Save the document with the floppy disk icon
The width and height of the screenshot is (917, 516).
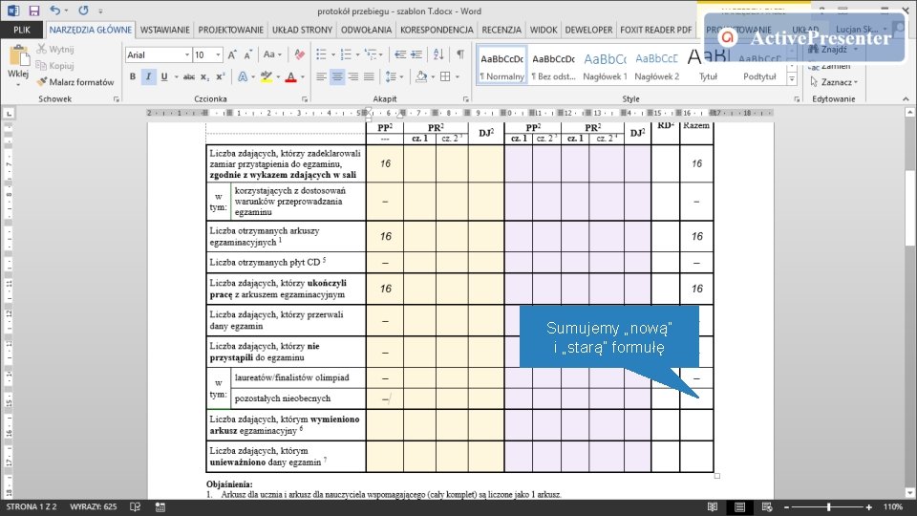pyautogui.click(x=34, y=11)
